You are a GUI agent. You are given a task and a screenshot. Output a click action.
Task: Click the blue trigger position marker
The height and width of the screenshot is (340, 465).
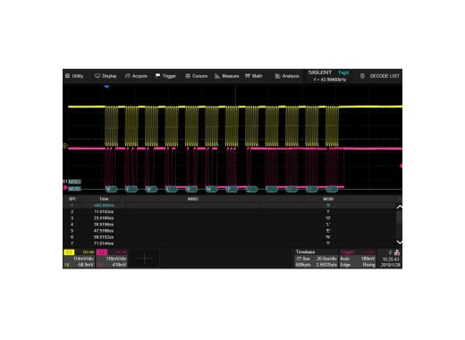coord(106,87)
